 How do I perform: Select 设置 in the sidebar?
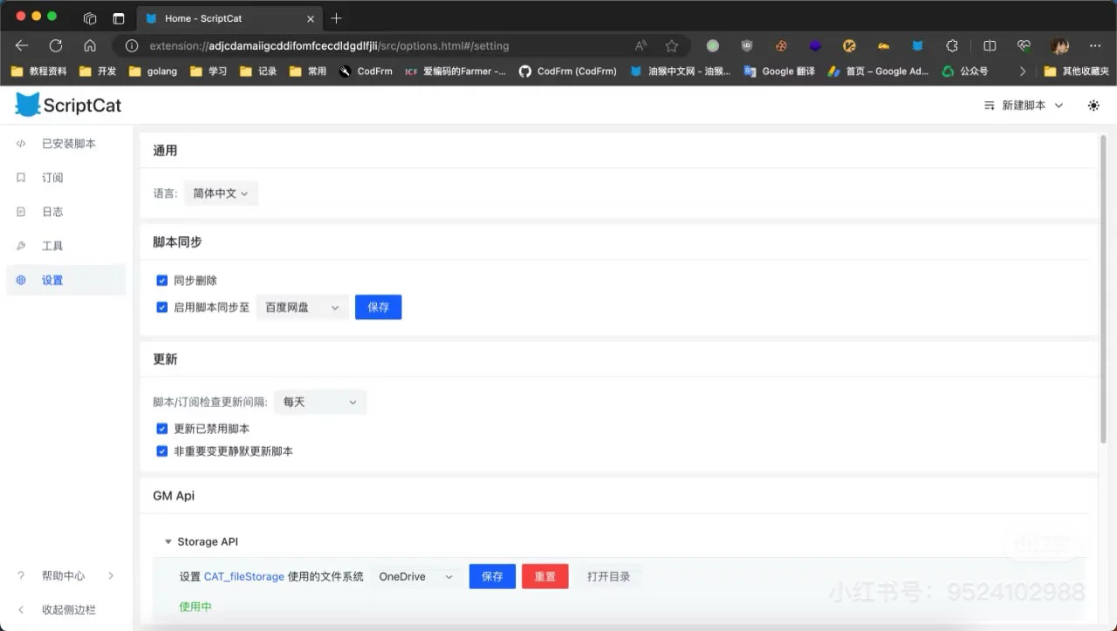[65, 280]
